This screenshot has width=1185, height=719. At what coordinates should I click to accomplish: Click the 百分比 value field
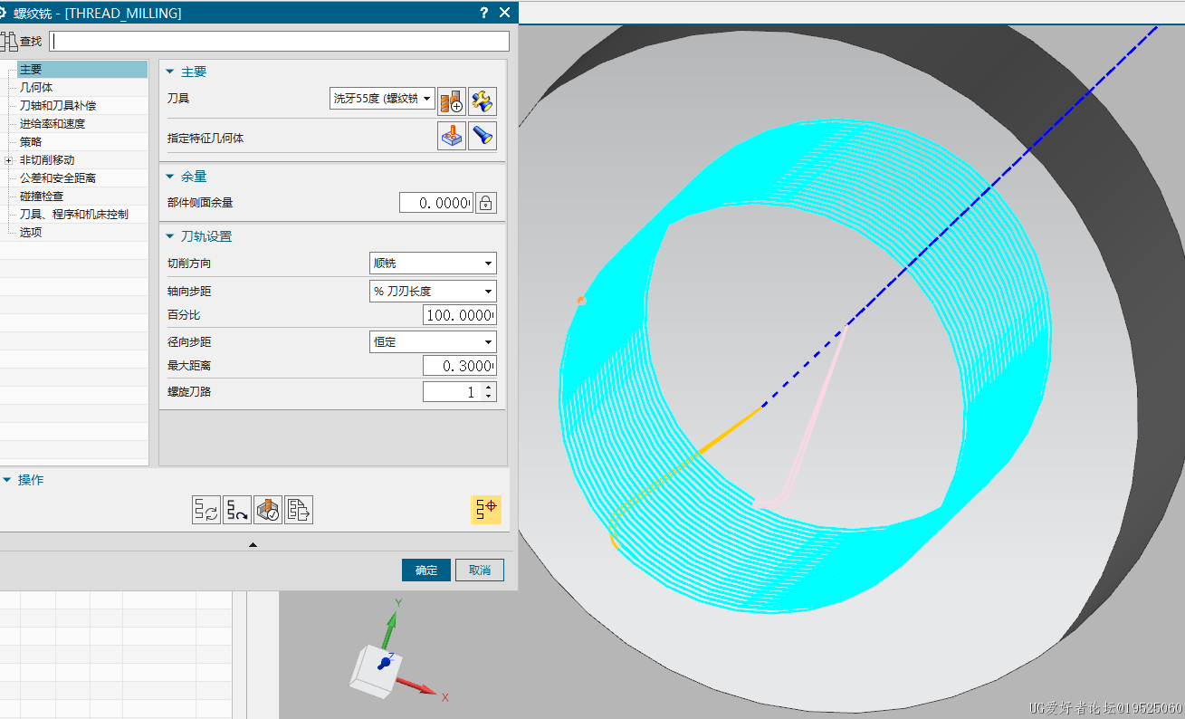[x=460, y=315]
